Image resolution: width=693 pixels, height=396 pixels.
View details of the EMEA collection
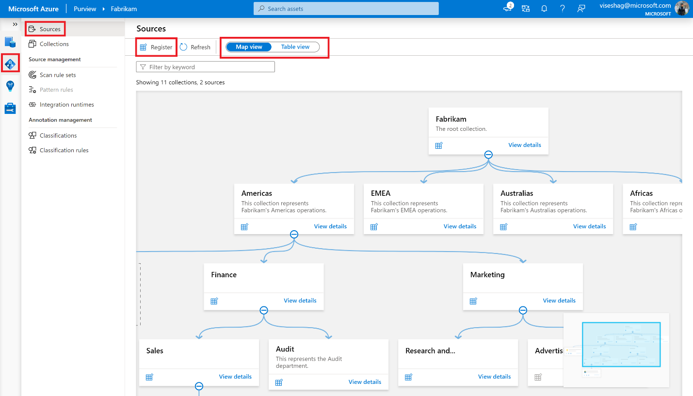tap(460, 226)
